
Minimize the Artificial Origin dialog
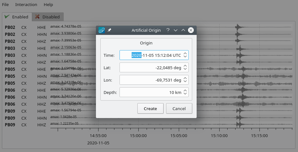(x=176, y=30)
